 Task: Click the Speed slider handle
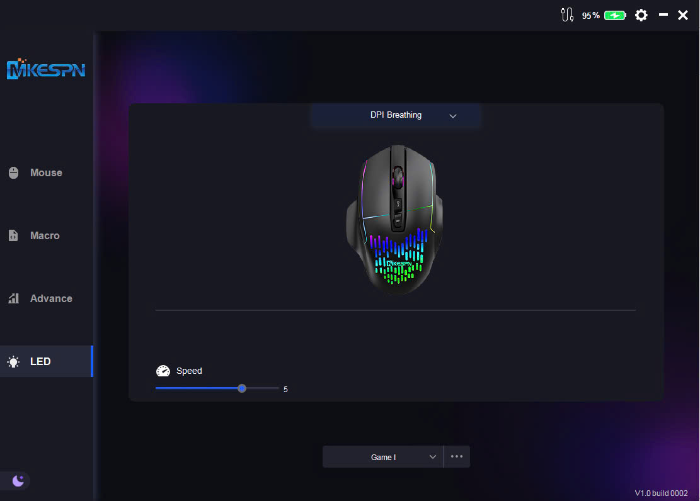point(242,388)
